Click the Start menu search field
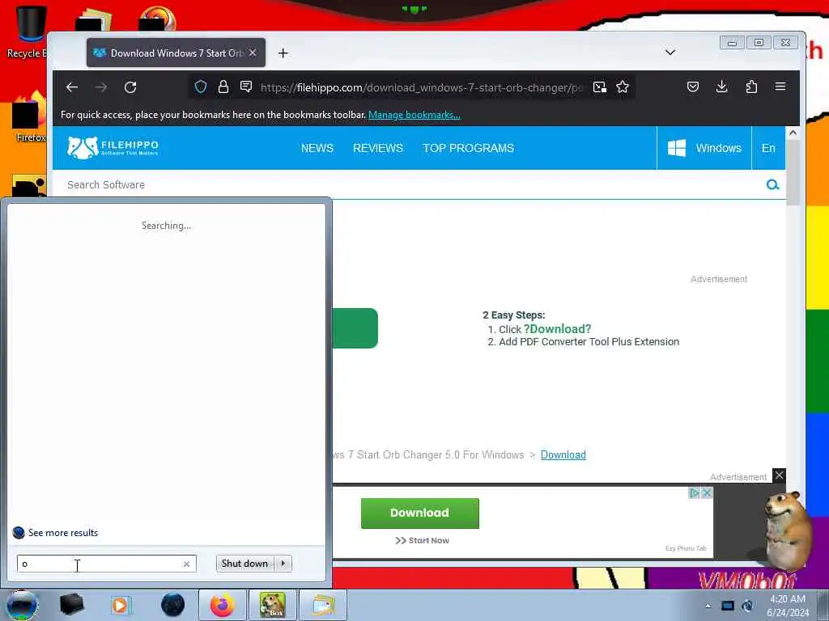 click(x=100, y=564)
